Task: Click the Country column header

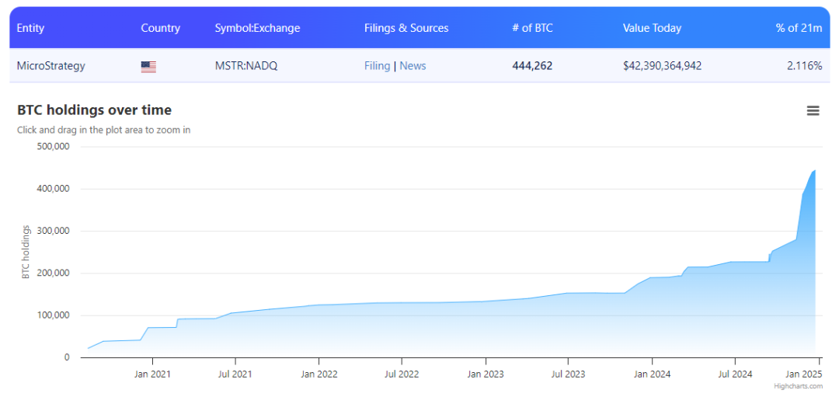Action: point(160,28)
